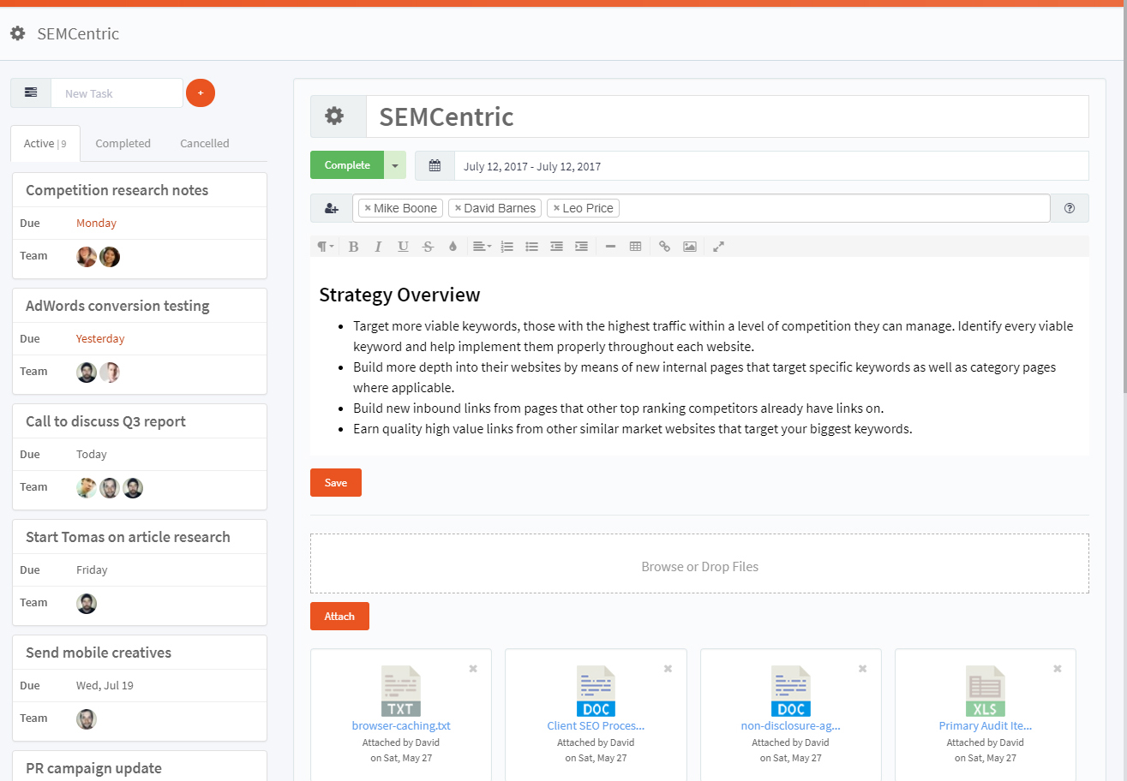This screenshot has height=781, width=1127.
Task: Open the non-disclosure-ag... file link
Action: click(790, 726)
